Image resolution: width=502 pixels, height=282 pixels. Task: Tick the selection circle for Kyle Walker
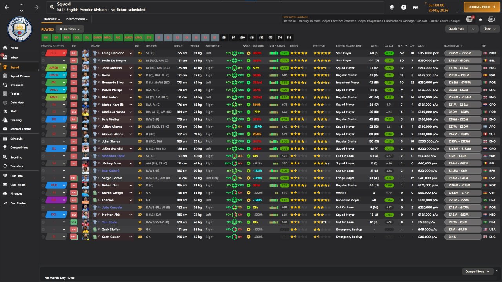click(43, 119)
